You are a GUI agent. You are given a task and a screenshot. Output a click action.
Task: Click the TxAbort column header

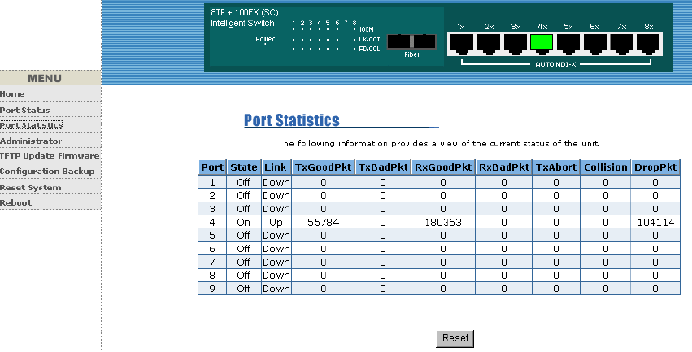click(556, 167)
